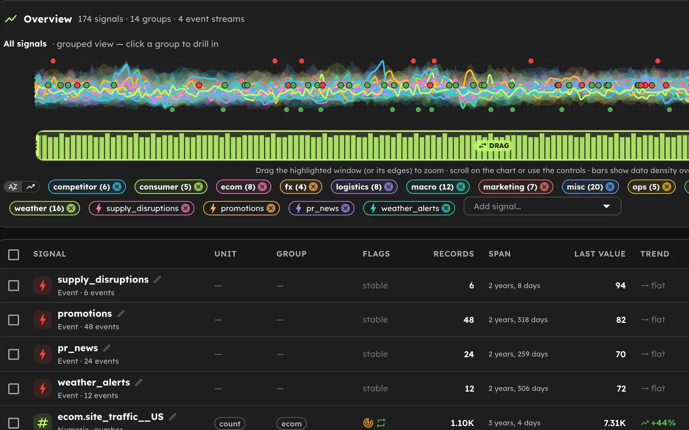Click the promotions row lightning event icon

pos(43,320)
